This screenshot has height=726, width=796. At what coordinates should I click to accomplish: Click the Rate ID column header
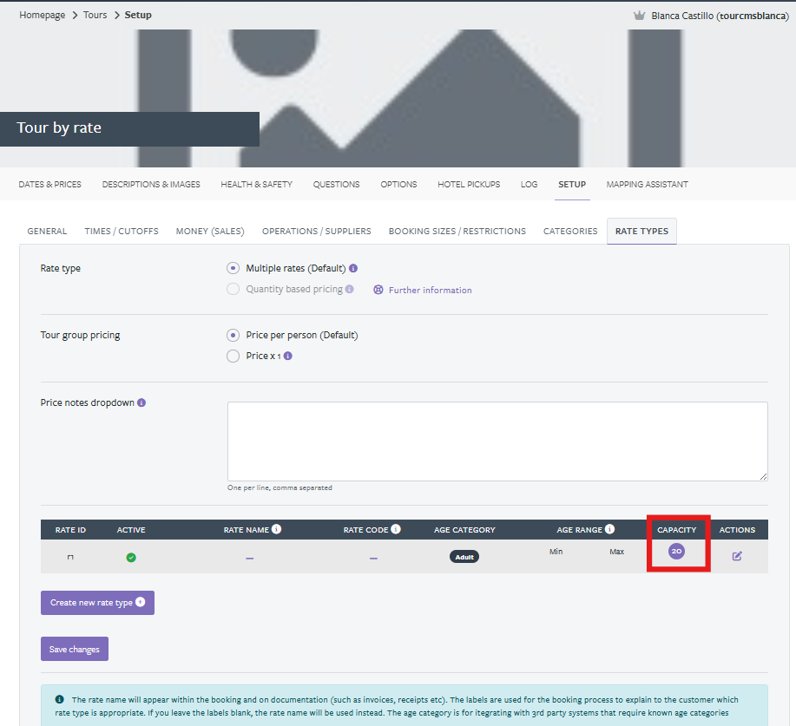pos(70,530)
